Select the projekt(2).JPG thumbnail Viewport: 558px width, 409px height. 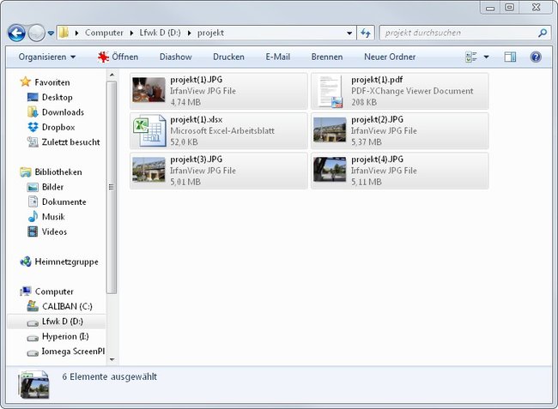(x=330, y=130)
